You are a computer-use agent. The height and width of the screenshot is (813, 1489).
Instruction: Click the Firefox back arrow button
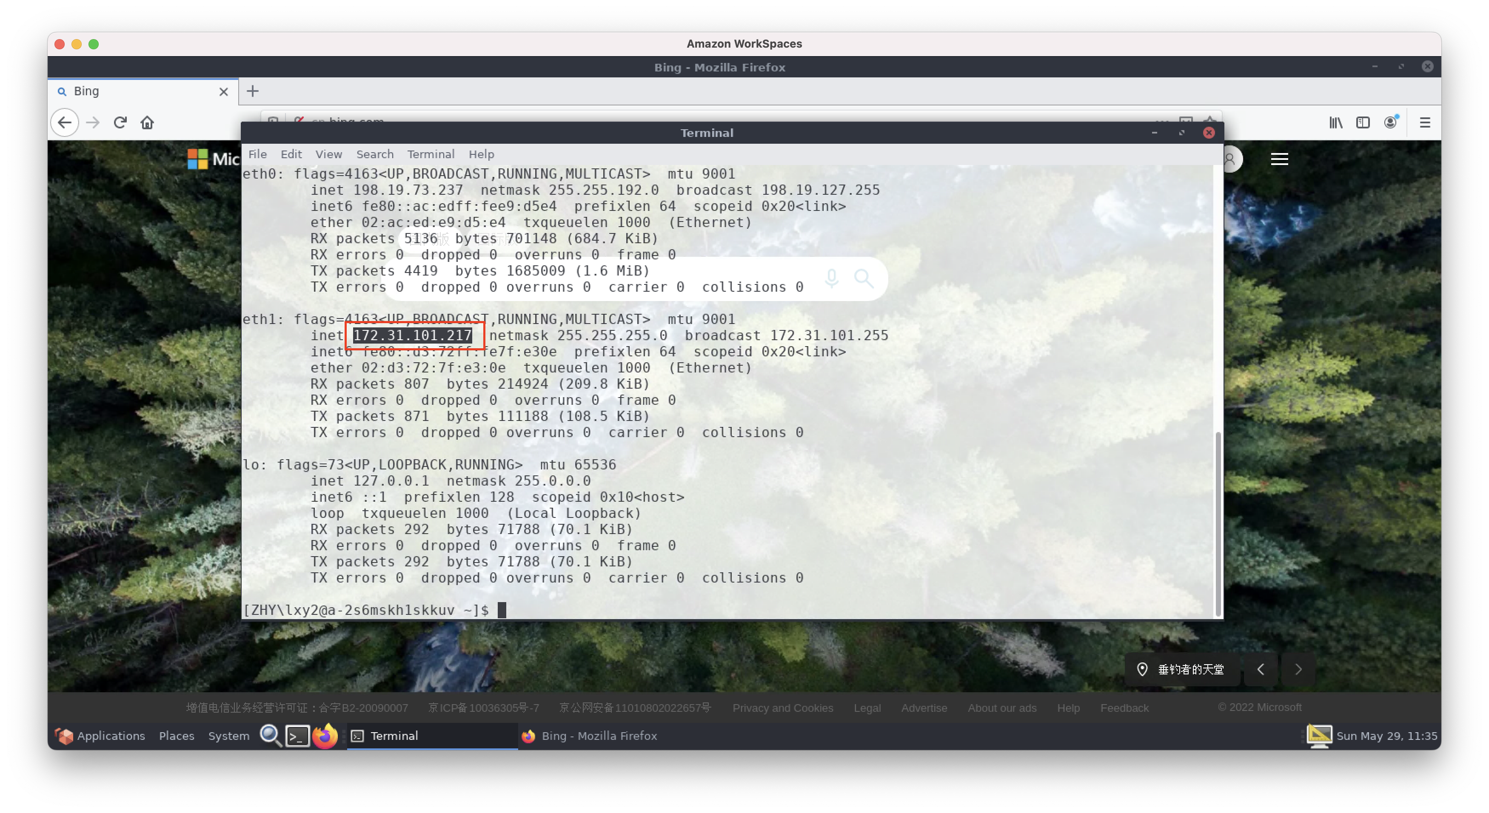[x=65, y=122]
